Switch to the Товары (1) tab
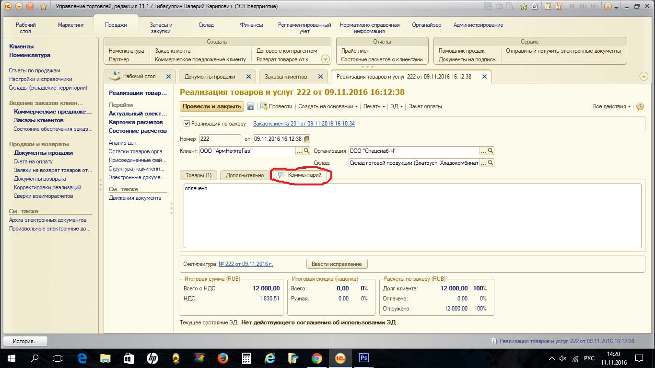The image size is (655, 368). (x=199, y=175)
